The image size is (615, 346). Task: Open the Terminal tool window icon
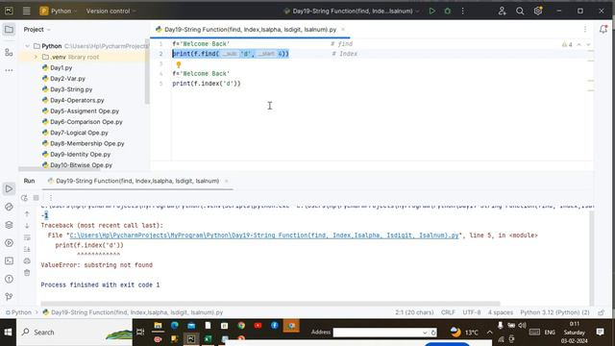point(9,260)
